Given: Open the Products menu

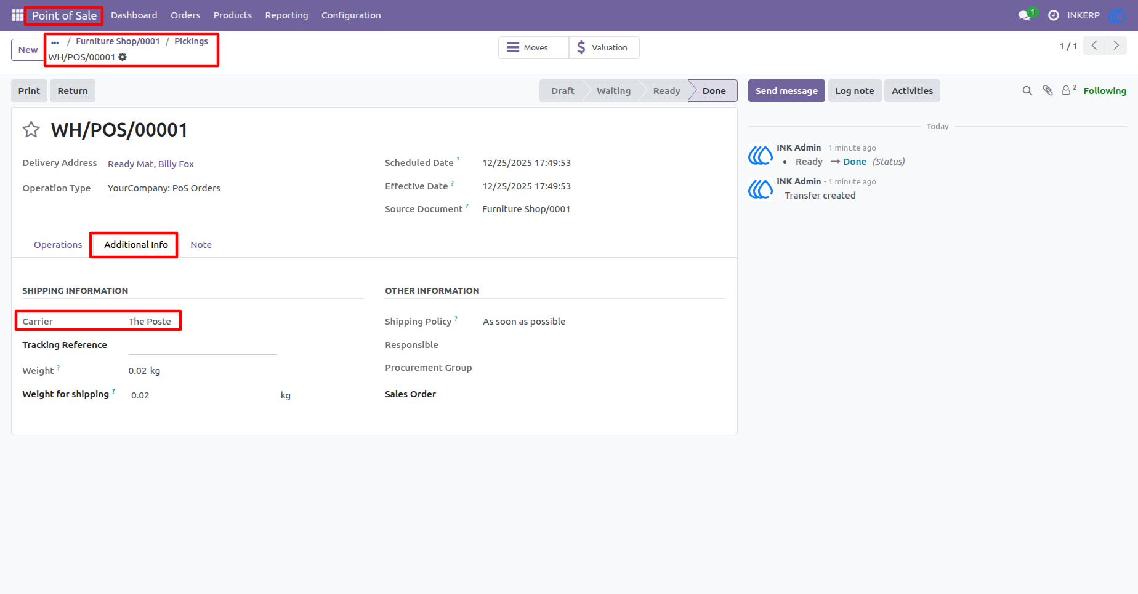Looking at the screenshot, I should [x=233, y=15].
